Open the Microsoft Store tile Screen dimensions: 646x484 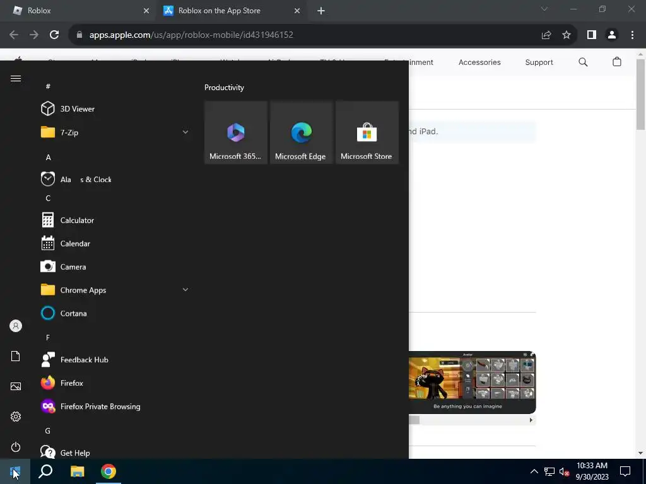367,132
